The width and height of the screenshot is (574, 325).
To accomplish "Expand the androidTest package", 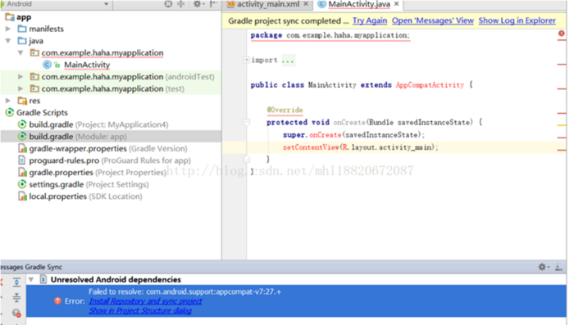I will 20,76.
